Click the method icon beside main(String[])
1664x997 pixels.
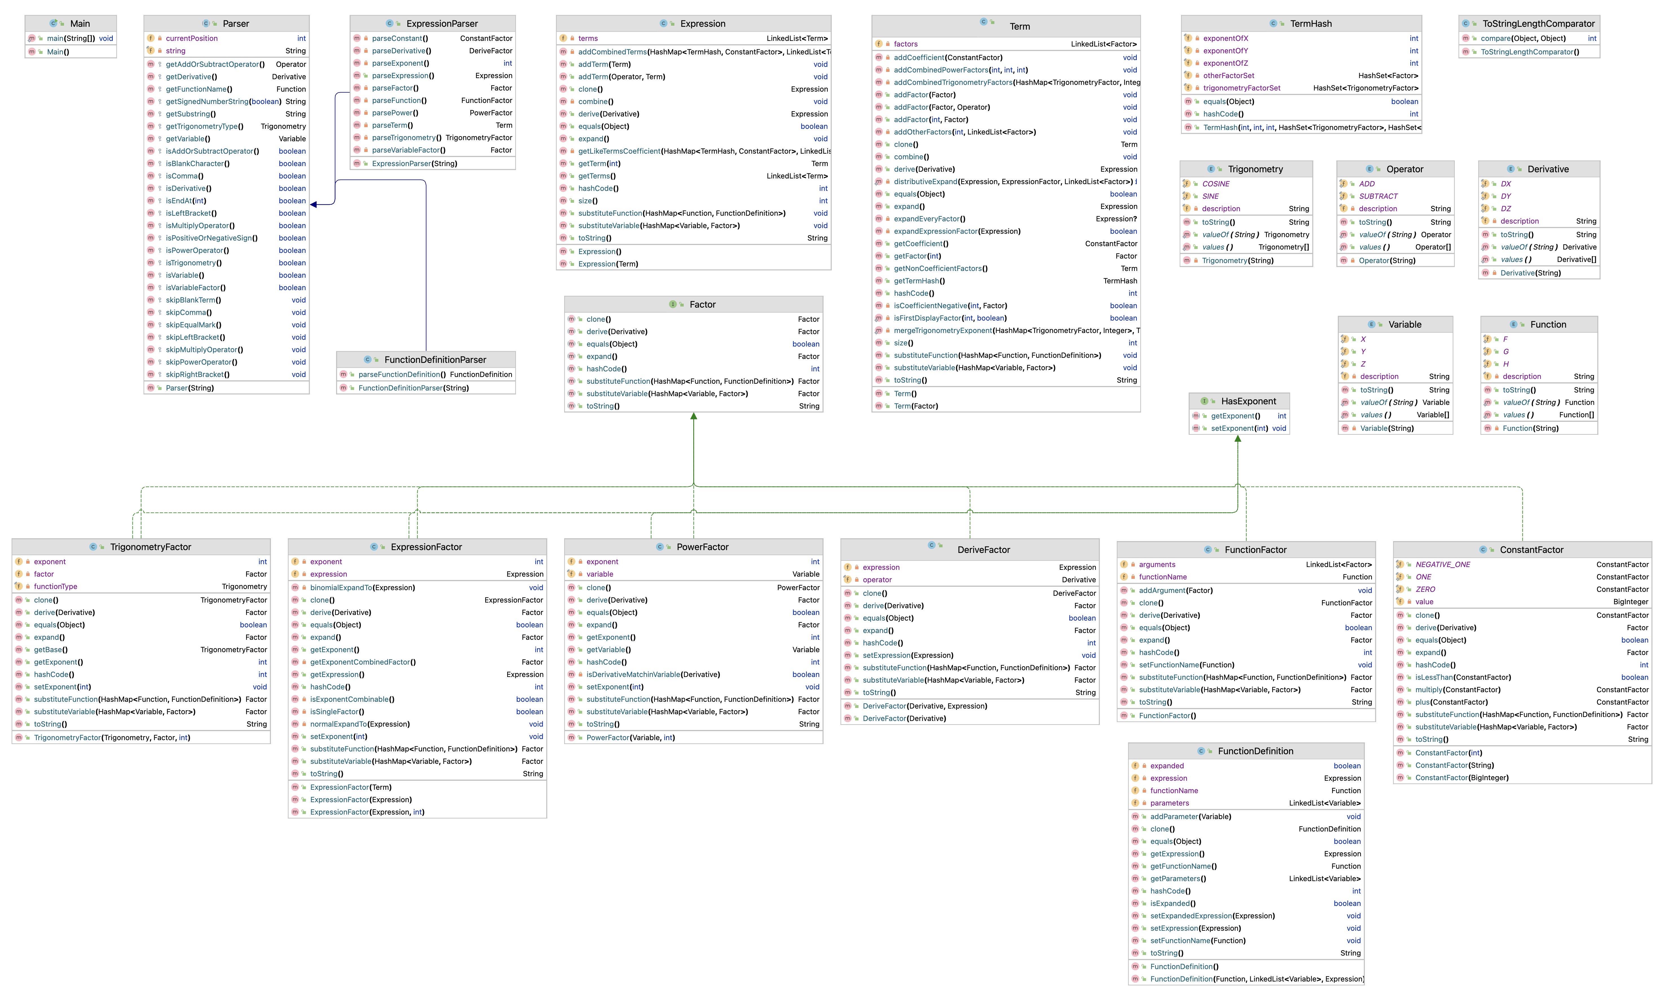point(32,38)
